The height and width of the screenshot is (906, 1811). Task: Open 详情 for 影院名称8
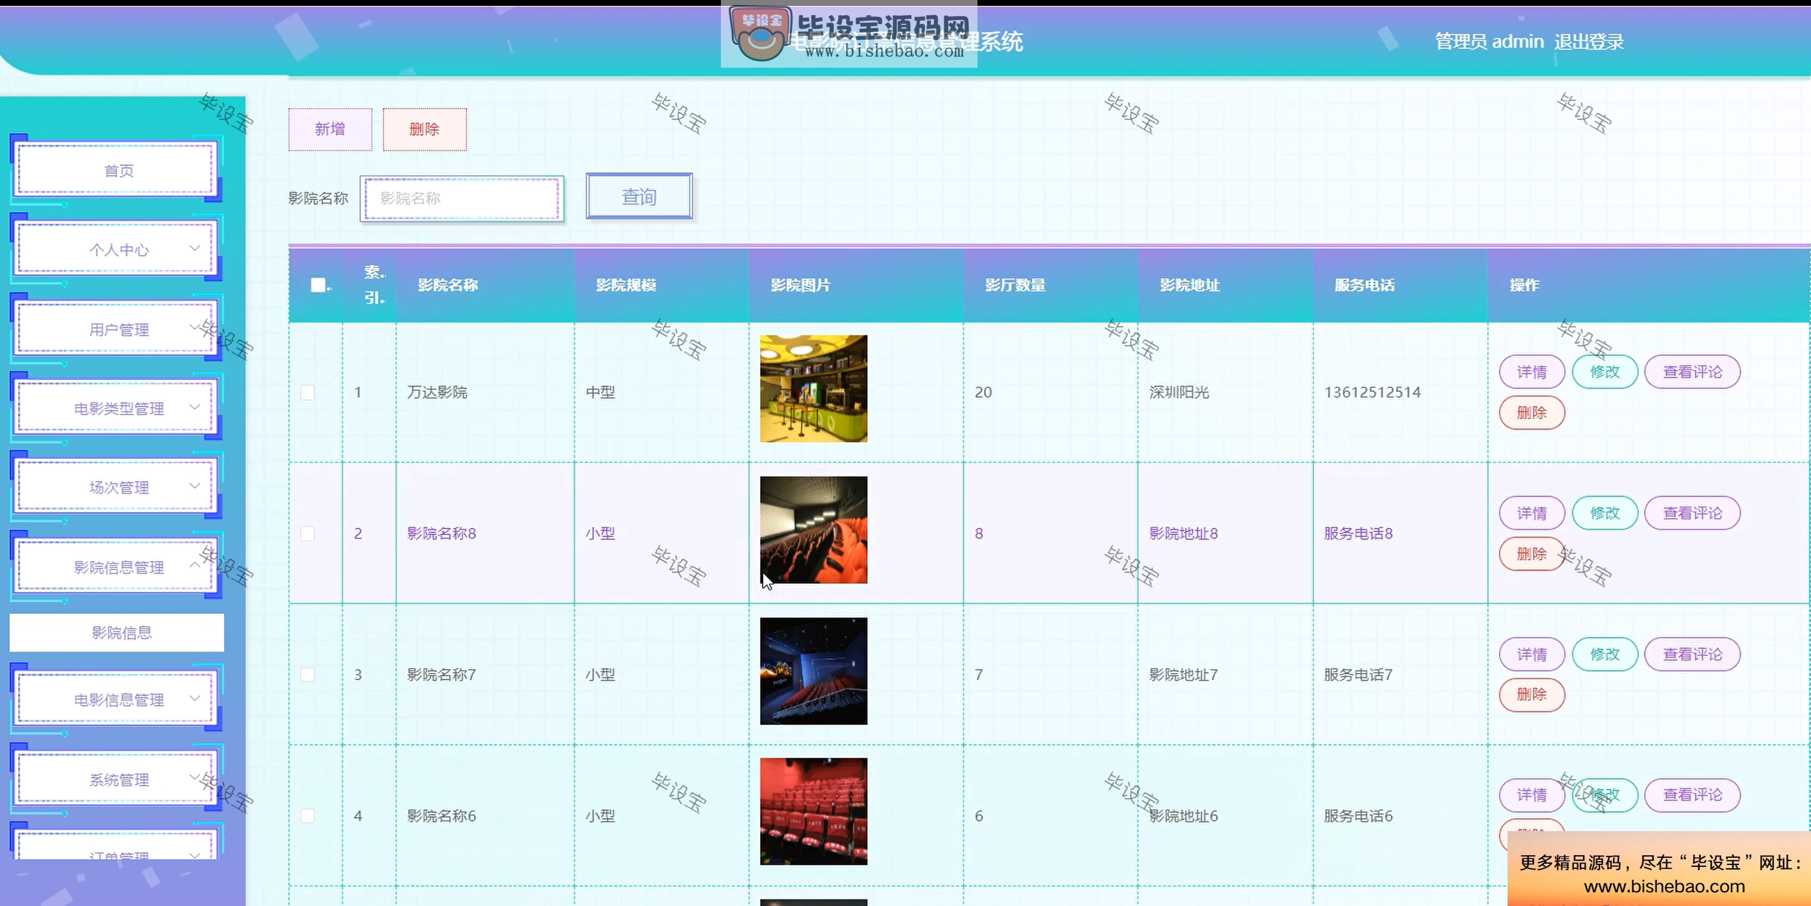(x=1532, y=513)
